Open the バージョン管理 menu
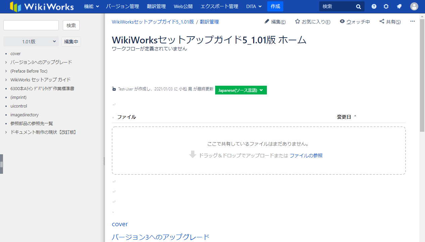The height and width of the screenshot is (242, 425). coord(123,6)
